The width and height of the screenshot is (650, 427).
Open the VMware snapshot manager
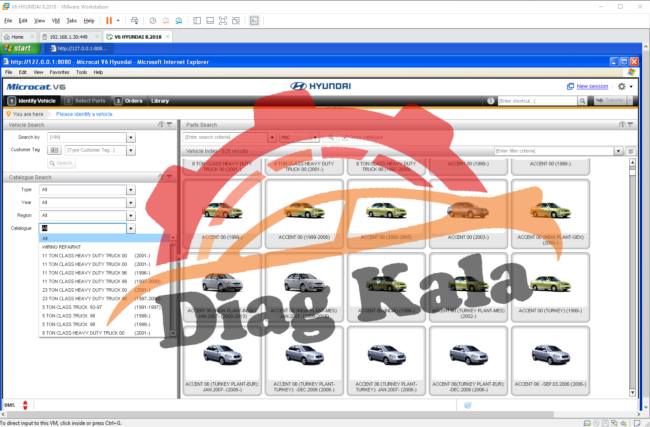point(179,21)
